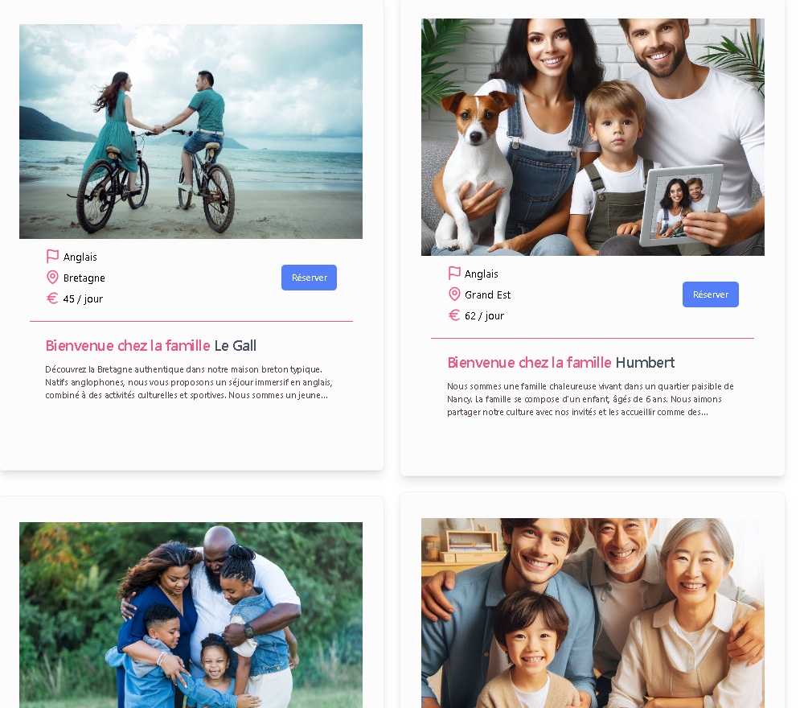Open the family with dog photo
This screenshot has width=804, height=708.
click(x=593, y=137)
